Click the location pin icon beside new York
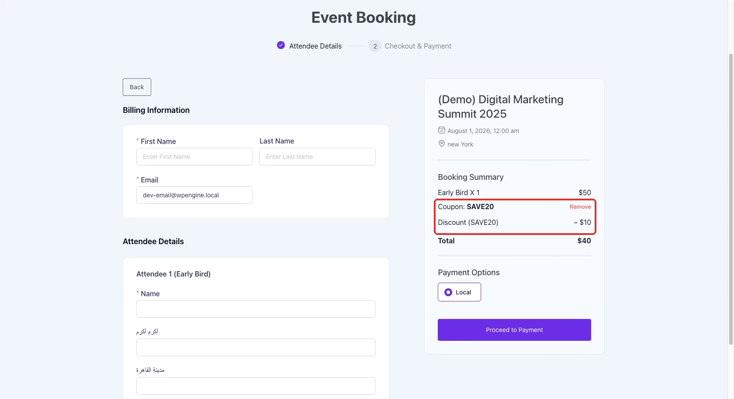Viewport: 734px width, 399px height. click(442, 143)
